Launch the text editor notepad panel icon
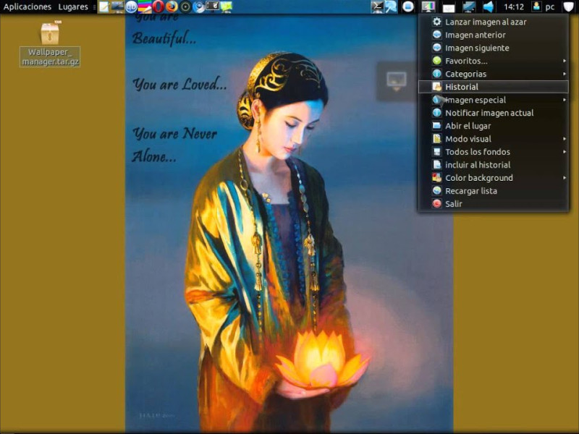Screen dimensions: 579x434 click(x=103, y=7)
